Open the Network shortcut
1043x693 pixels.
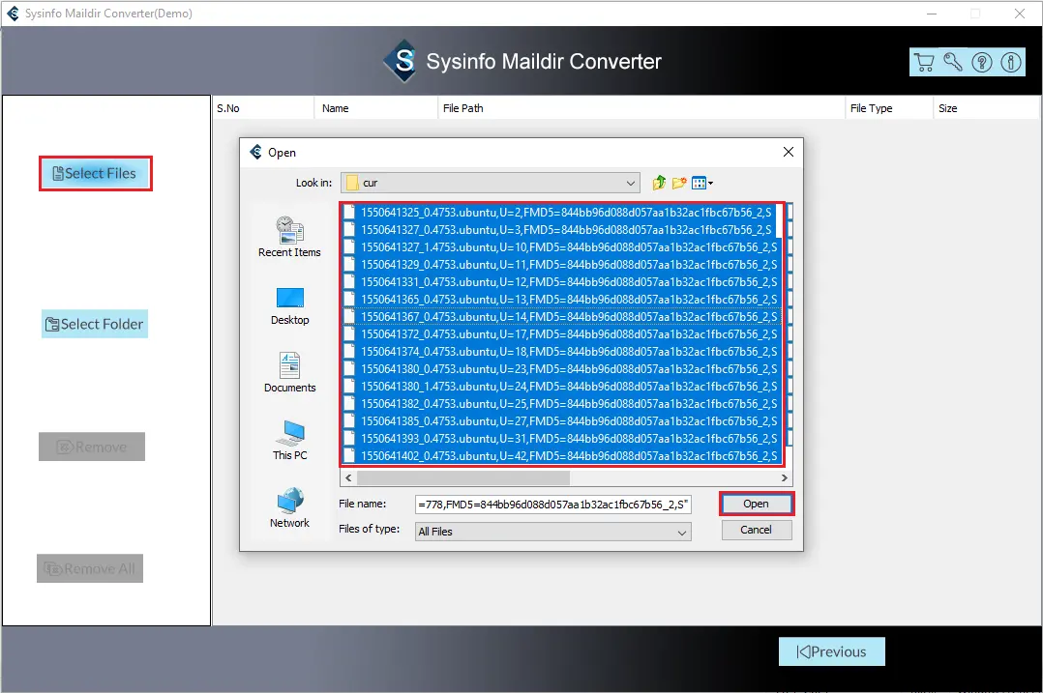pyautogui.click(x=289, y=508)
